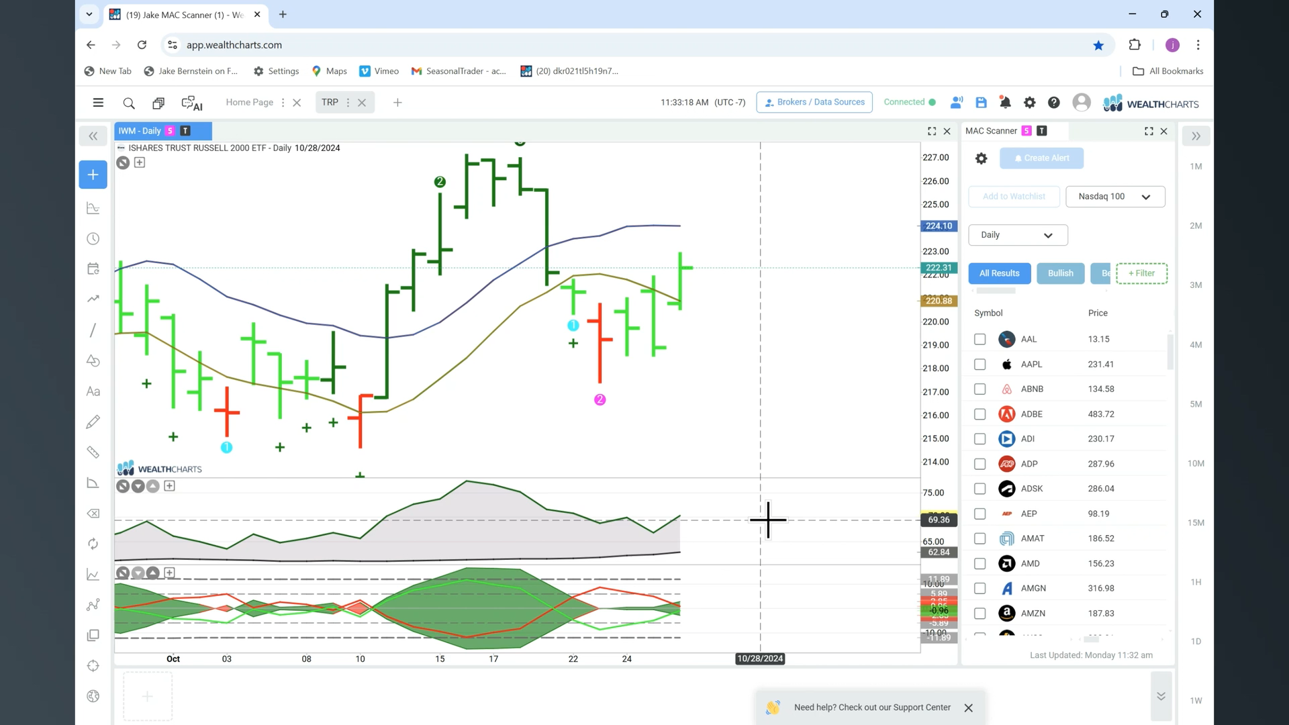Open the help question mark icon

click(1054, 103)
